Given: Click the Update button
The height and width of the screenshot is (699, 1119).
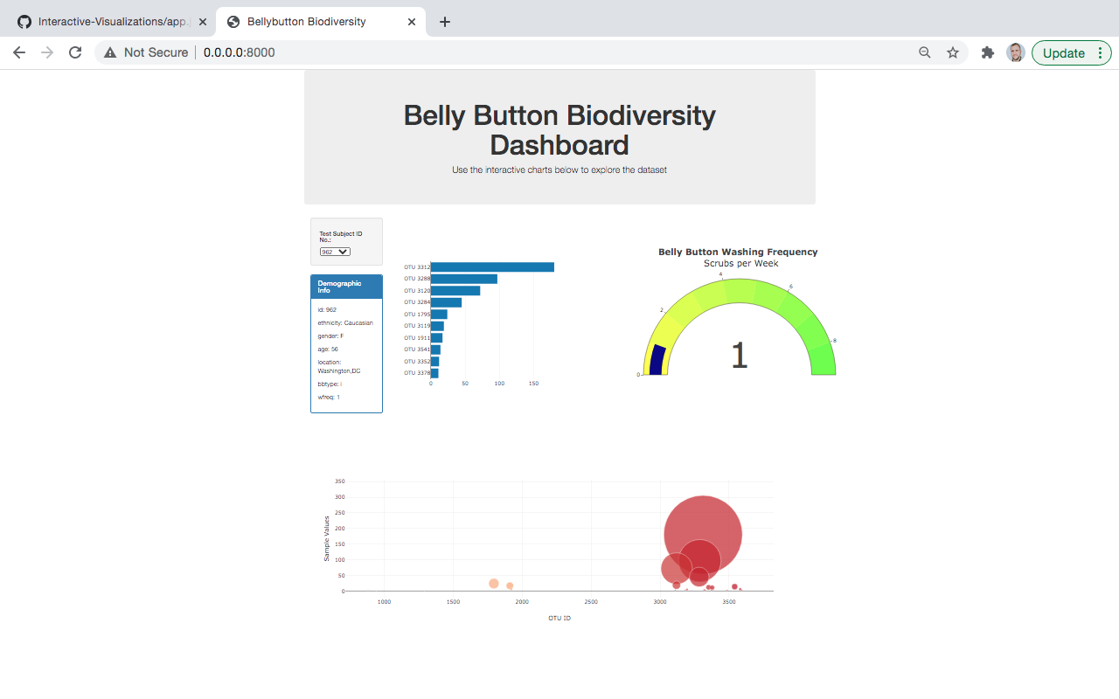Looking at the screenshot, I should tap(1063, 52).
